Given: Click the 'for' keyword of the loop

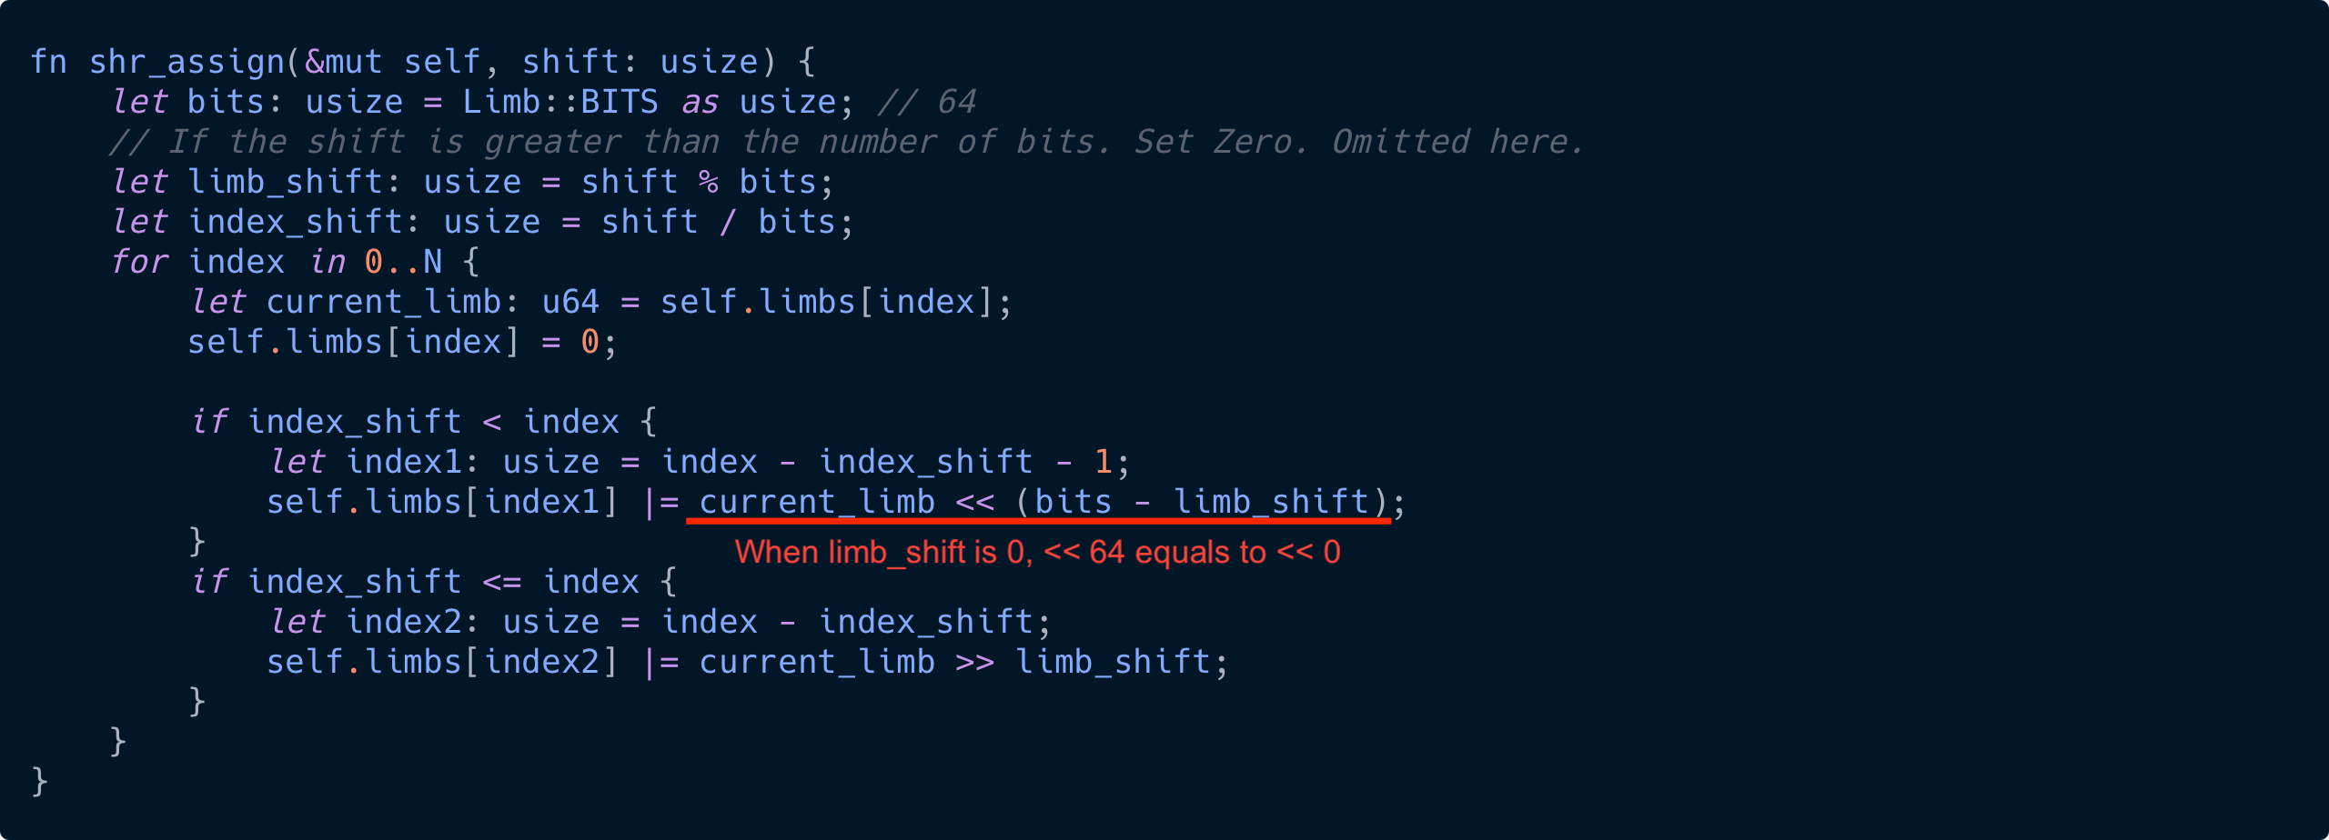Looking at the screenshot, I should point(138,262).
